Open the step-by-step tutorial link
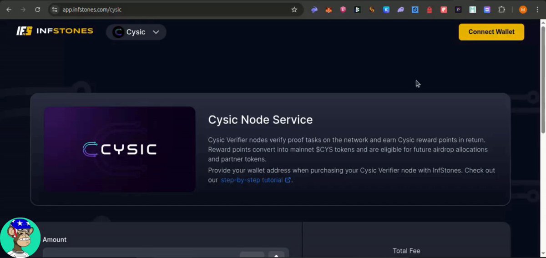The image size is (546, 258). (x=256, y=180)
